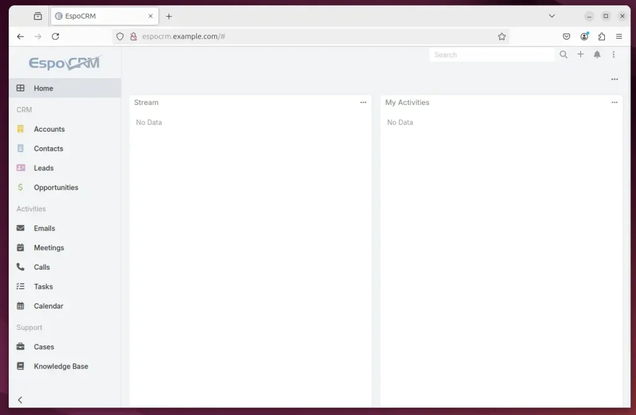Viewport: 636px width, 415px height.
Task: Open Emails in sidebar
Action: (x=65, y=228)
